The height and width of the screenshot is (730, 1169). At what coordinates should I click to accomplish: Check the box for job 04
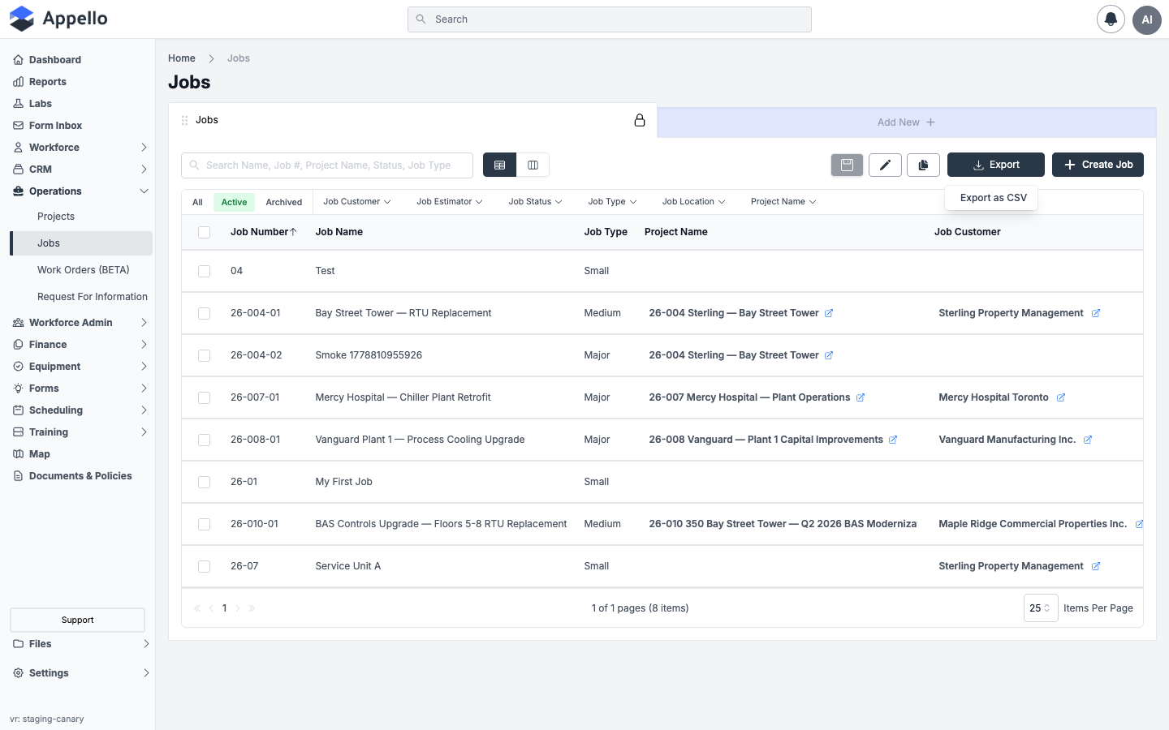205,271
